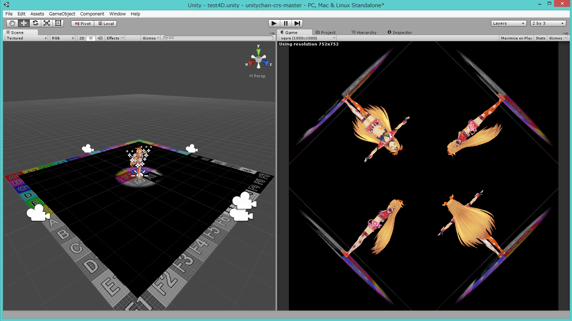Toggle the Stats overlay in Game view

540,38
